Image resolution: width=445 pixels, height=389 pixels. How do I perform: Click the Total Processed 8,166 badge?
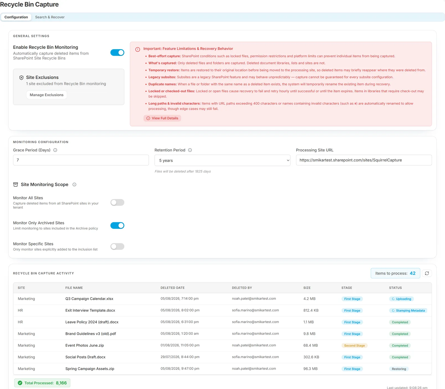click(42, 383)
